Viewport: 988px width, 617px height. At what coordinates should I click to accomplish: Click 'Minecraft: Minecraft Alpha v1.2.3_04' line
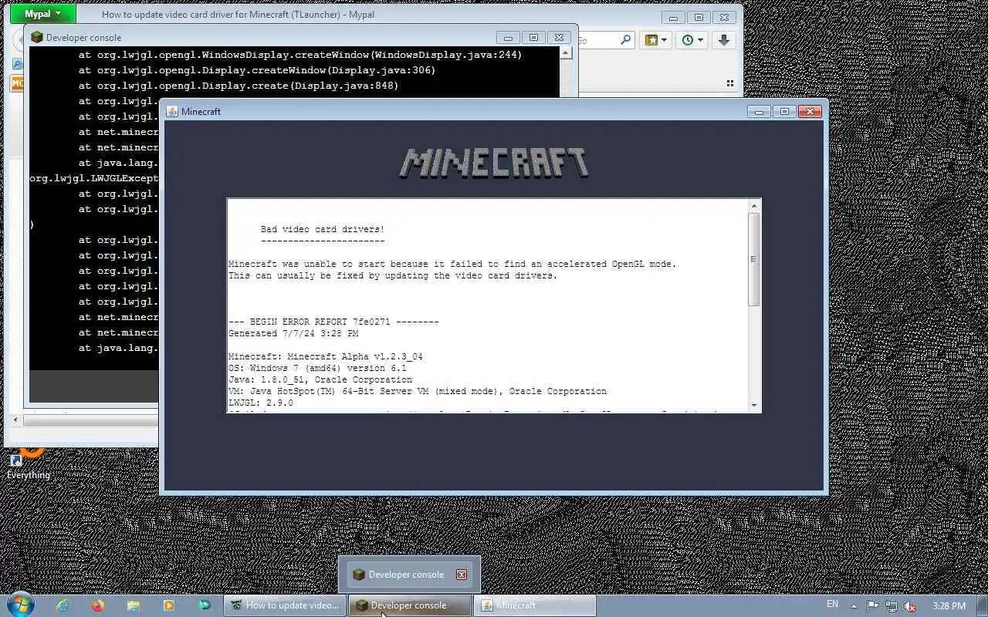[x=326, y=356]
